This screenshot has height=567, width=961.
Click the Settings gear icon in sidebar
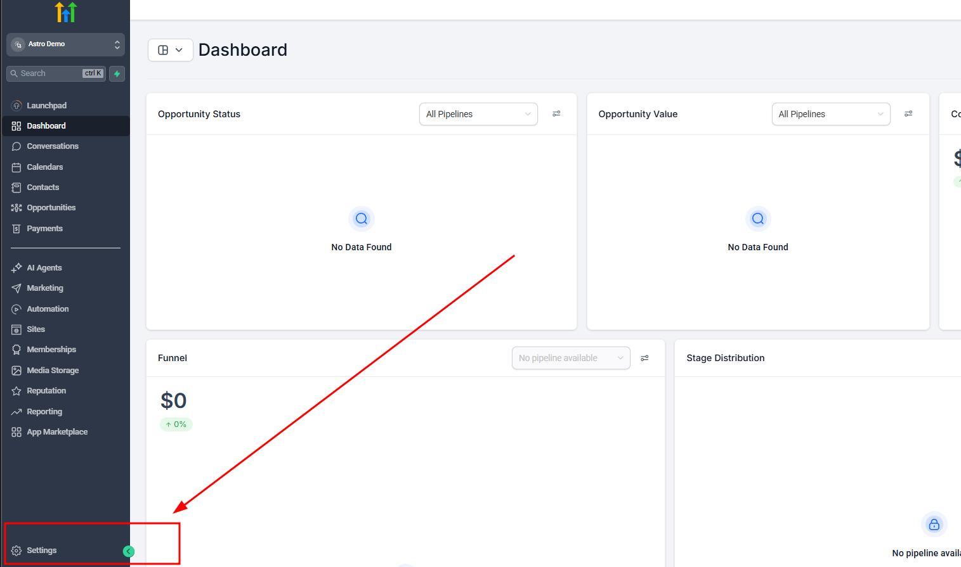(x=16, y=551)
